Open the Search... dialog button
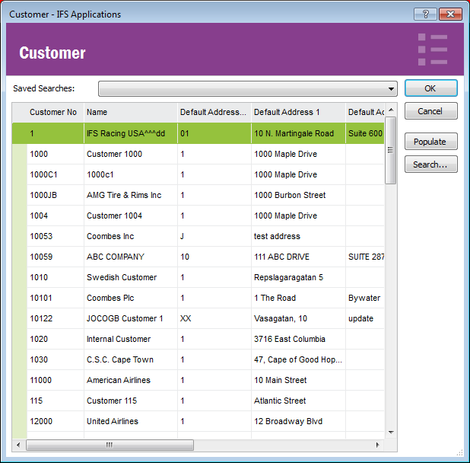The width and height of the screenshot is (470, 463). pos(430,164)
